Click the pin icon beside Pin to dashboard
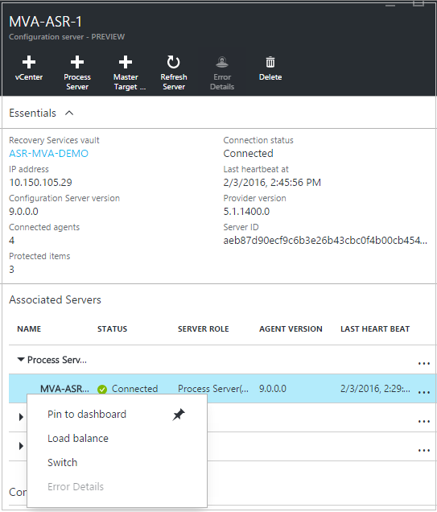 coord(179,415)
